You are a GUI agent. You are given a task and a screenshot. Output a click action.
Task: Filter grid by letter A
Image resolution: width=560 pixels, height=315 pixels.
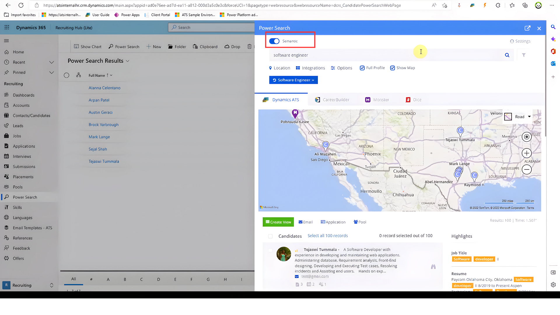108,279
